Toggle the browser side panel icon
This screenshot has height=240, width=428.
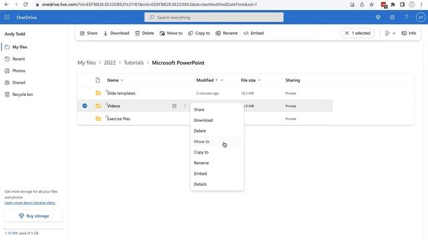click(x=403, y=5)
